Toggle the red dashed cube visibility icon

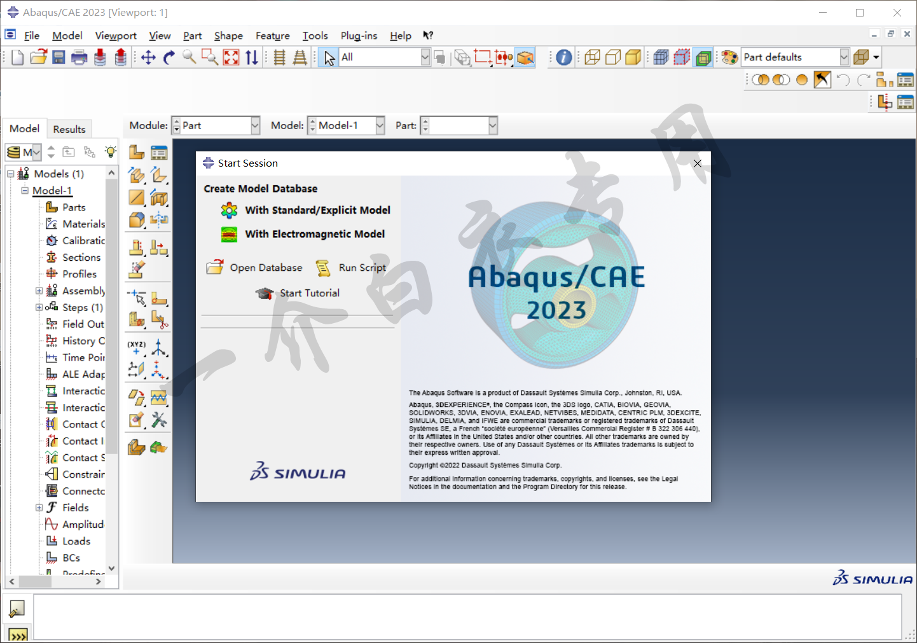682,57
